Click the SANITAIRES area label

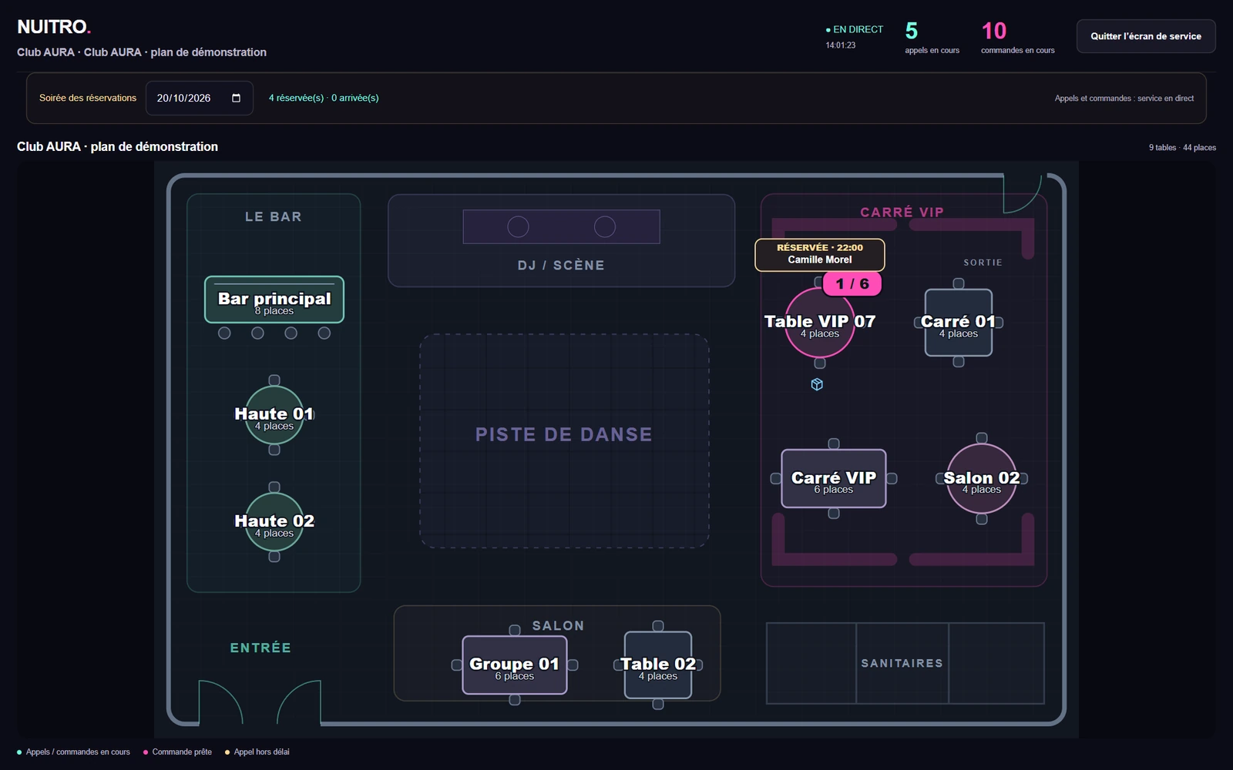902,663
